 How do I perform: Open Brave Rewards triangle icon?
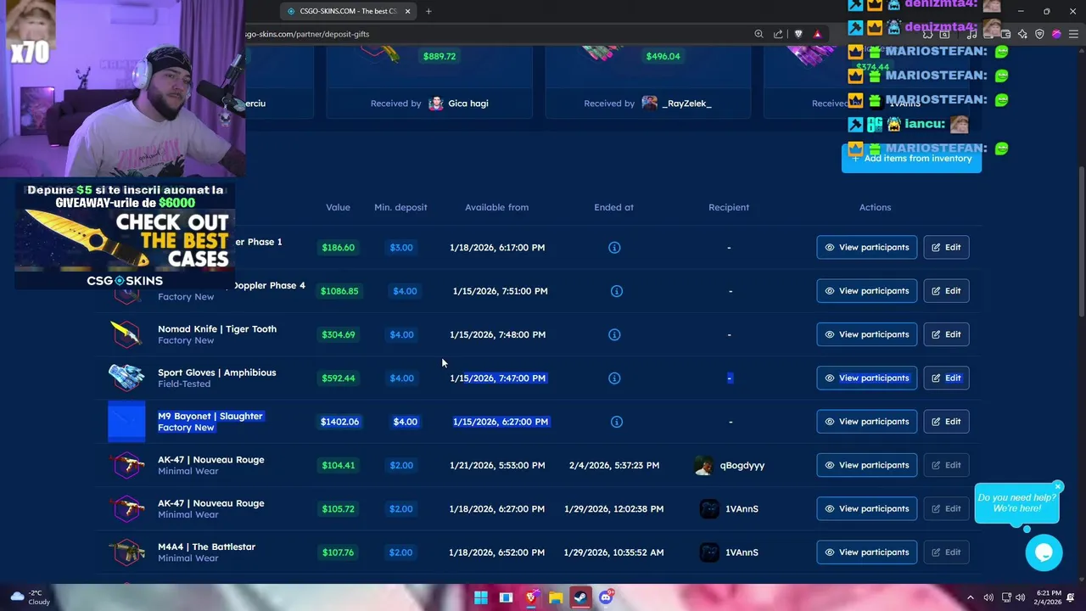817,34
